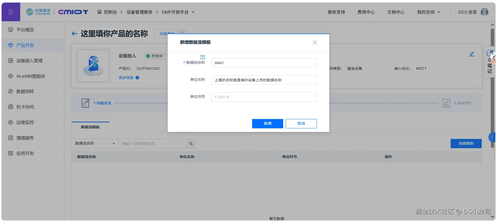Viewport: 497px width, 221px height.
Task: Click the search magnifier icon
Action: point(191,144)
